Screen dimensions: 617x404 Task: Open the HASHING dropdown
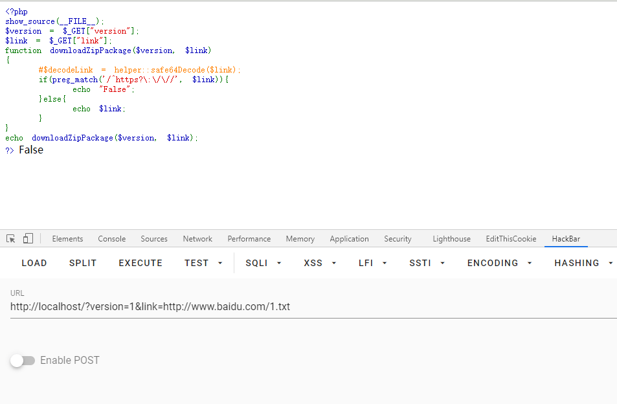pos(584,263)
